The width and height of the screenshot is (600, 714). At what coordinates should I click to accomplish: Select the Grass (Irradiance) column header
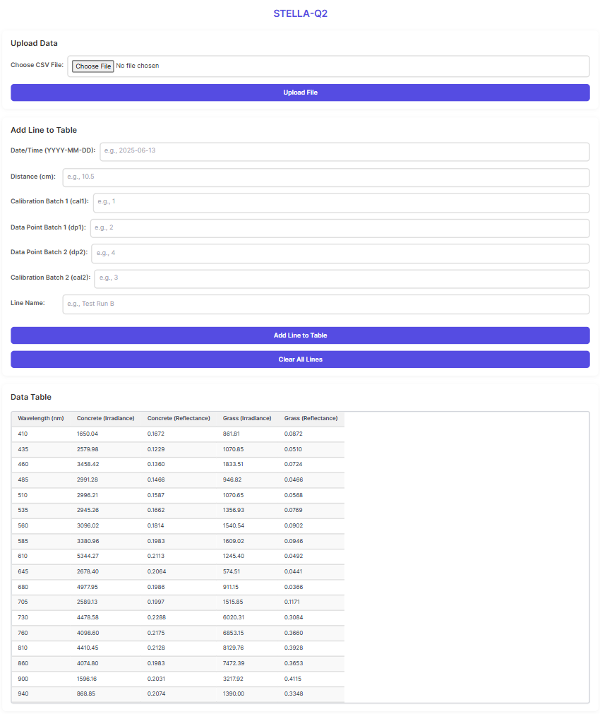[247, 419]
